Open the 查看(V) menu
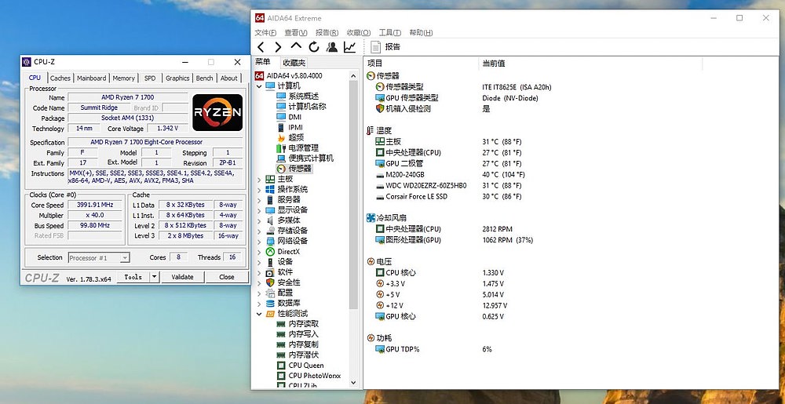 295,32
